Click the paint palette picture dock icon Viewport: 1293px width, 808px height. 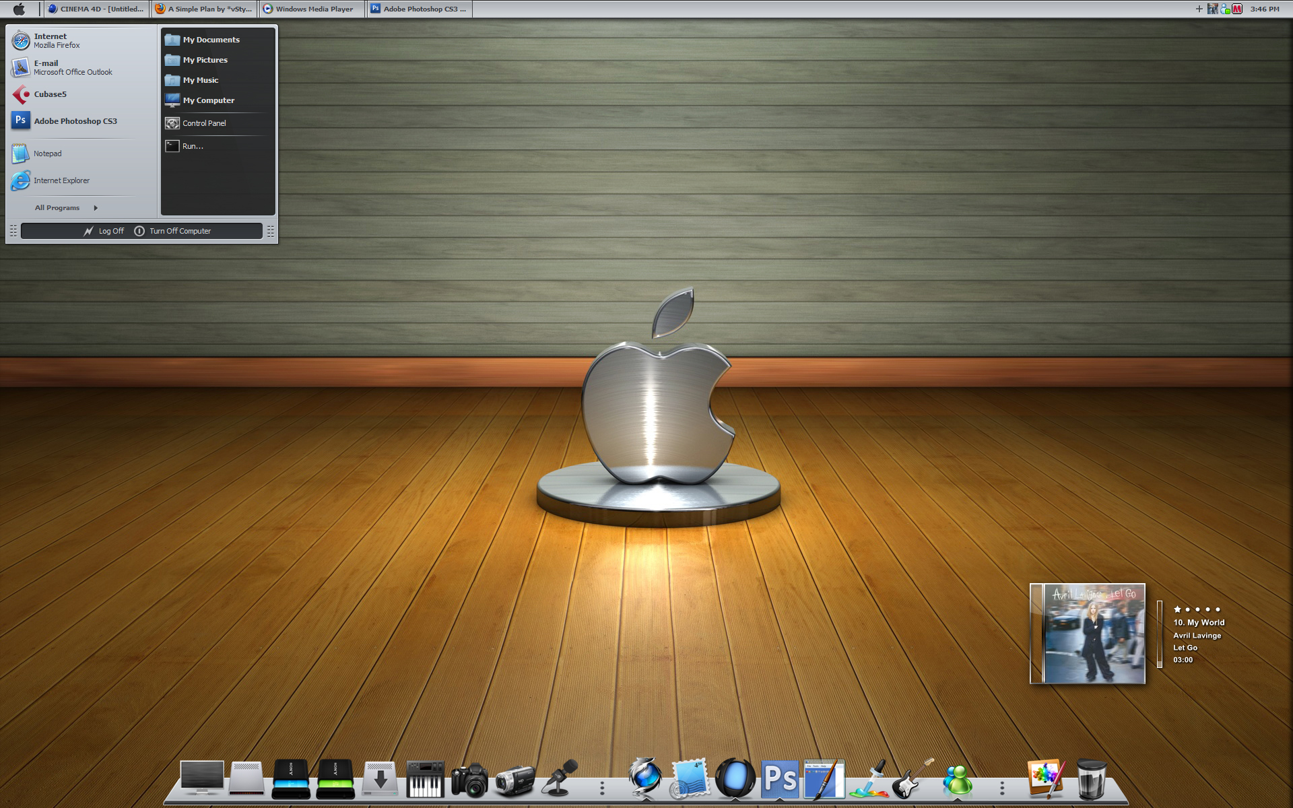[1046, 779]
